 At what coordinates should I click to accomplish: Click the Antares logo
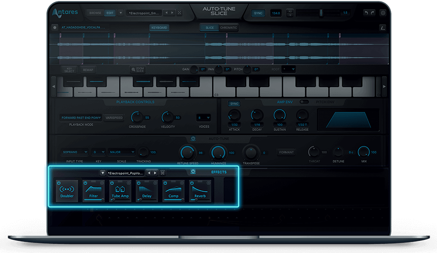[65, 13]
